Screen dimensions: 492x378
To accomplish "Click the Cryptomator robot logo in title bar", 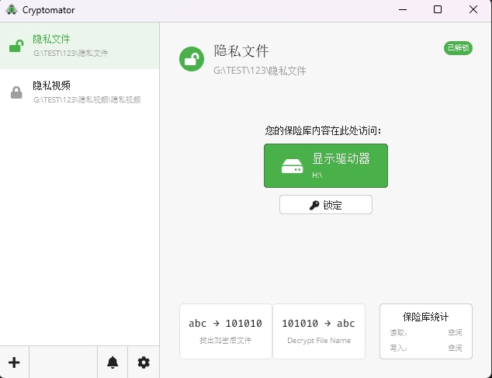I will 12,10.
